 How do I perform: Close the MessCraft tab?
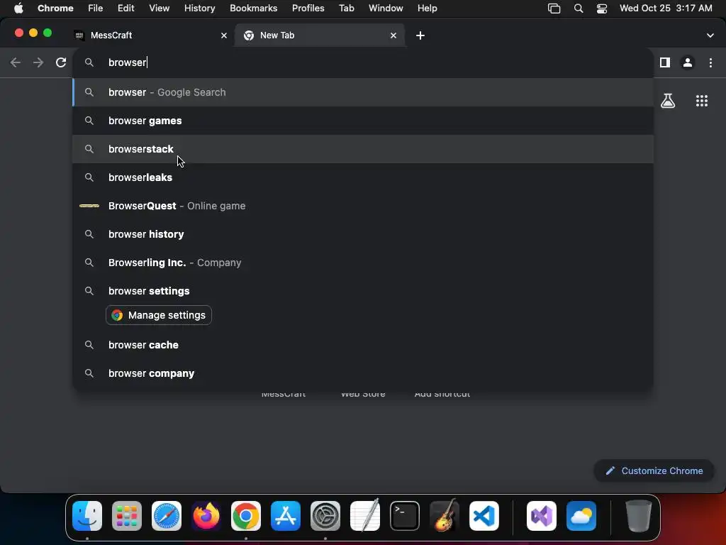click(223, 35)
